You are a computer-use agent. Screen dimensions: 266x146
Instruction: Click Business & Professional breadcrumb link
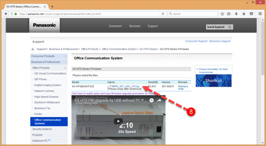[63, 49]
